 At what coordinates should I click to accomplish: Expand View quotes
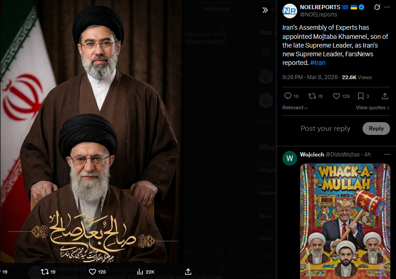tap(373, 108)
